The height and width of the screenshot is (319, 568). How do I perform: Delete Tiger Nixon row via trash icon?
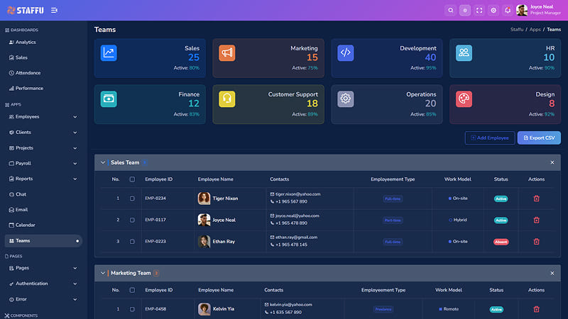[x=537, y=198]
